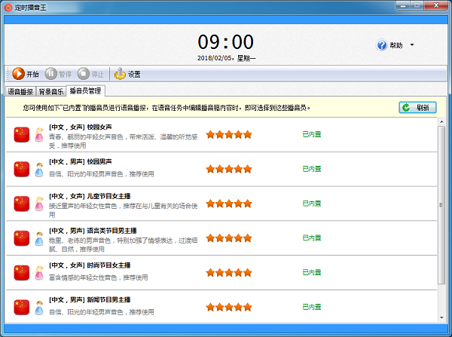Click the 富含情感的年轻女性音色 description text
The width and height of the screenshot is (452, 337).
(98, 277)
